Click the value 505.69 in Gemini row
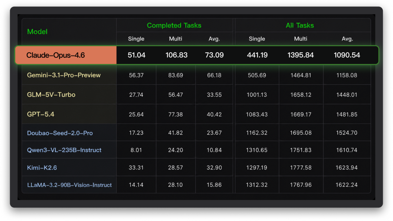The height and width of the screenshot is (221, 393). click(x=257, y=75)
